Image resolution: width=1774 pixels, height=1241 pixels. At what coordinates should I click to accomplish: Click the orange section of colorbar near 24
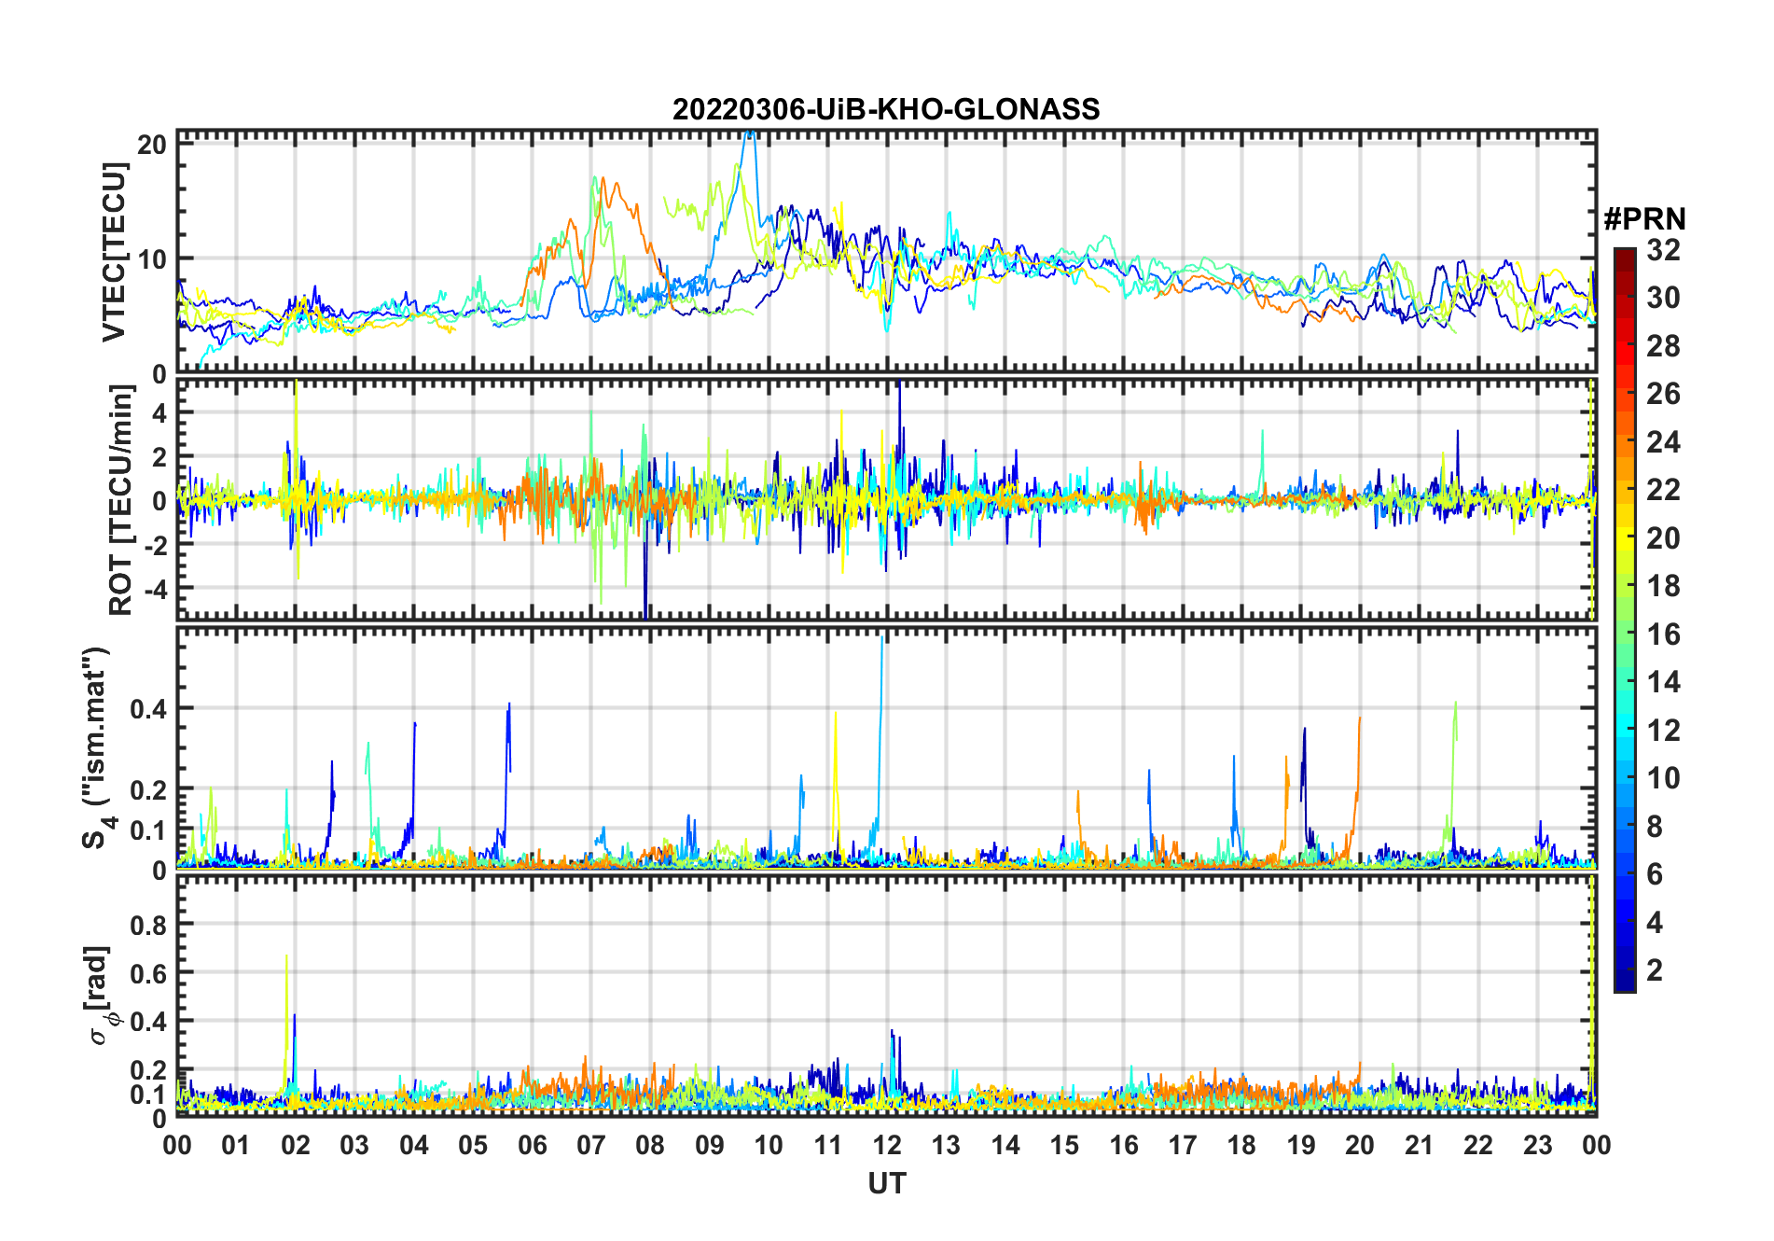[1624, 442]
